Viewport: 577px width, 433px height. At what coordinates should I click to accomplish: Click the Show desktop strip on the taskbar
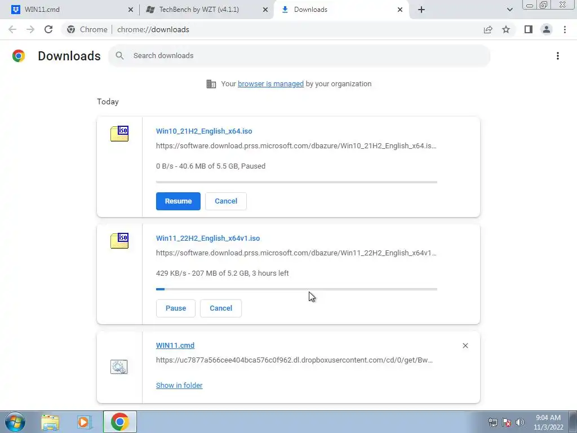point(573,422)
